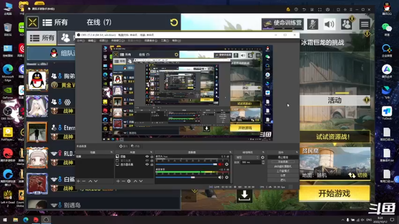Open OBS Studio desktop shortcut

point(7,113)
